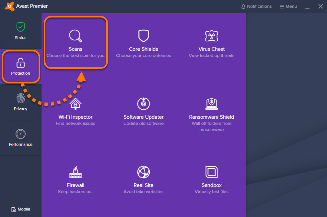The height and width of the screenshot is (217, 327).
Task: Click the 'Ransomware Shield' title text
Action: point(212,117)
